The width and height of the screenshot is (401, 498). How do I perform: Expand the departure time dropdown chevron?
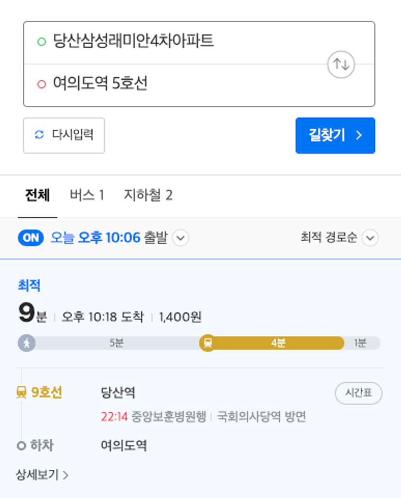[180, 237]
